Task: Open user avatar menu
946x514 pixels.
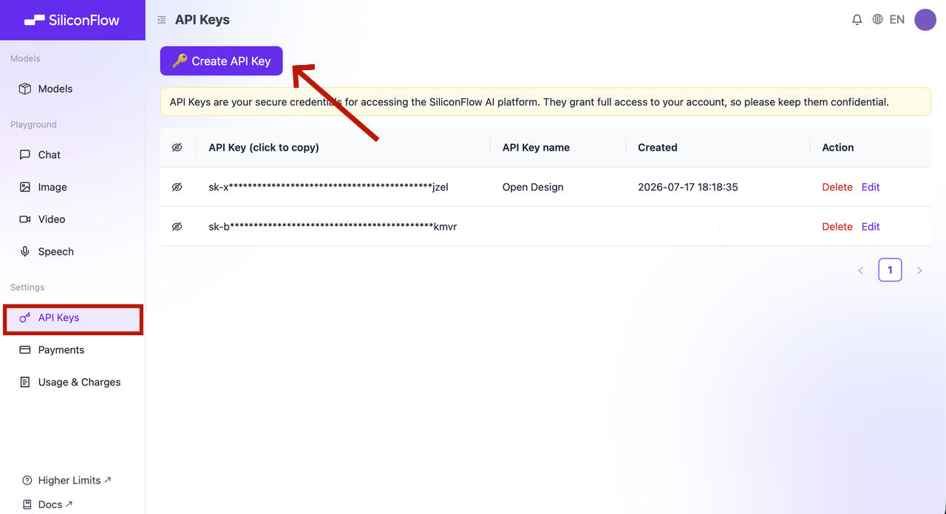Action: click(925, 20)
